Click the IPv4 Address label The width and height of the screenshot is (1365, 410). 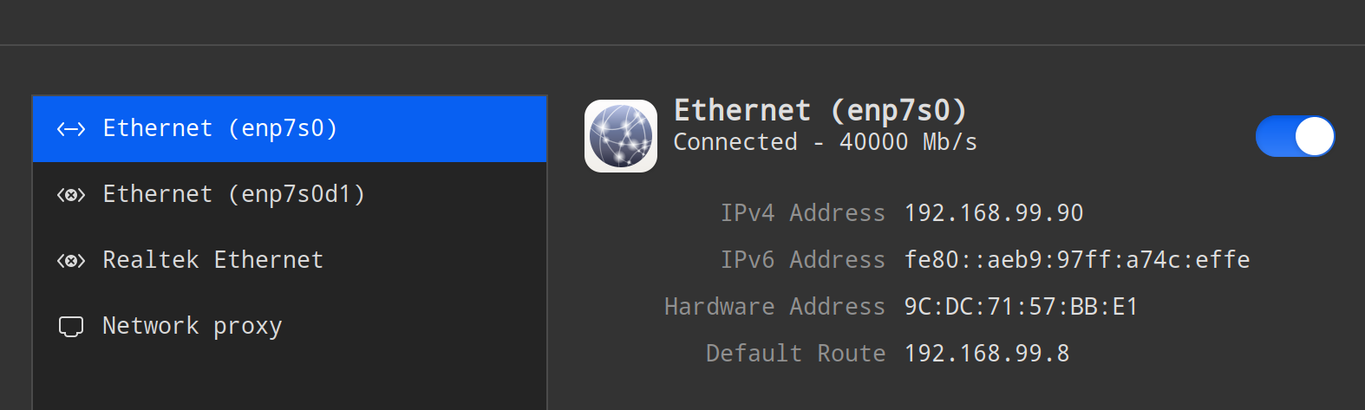coord(803,213)
